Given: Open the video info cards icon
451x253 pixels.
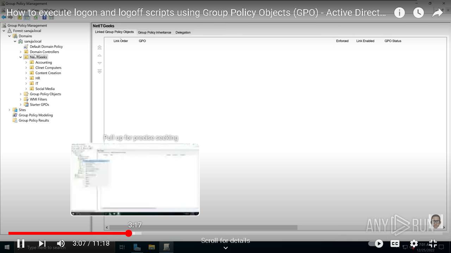Looking at the screenshot, I should 399,13.
